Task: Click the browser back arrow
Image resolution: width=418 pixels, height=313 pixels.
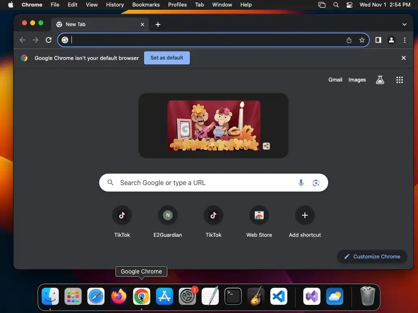Action: [x=22, y=40]
